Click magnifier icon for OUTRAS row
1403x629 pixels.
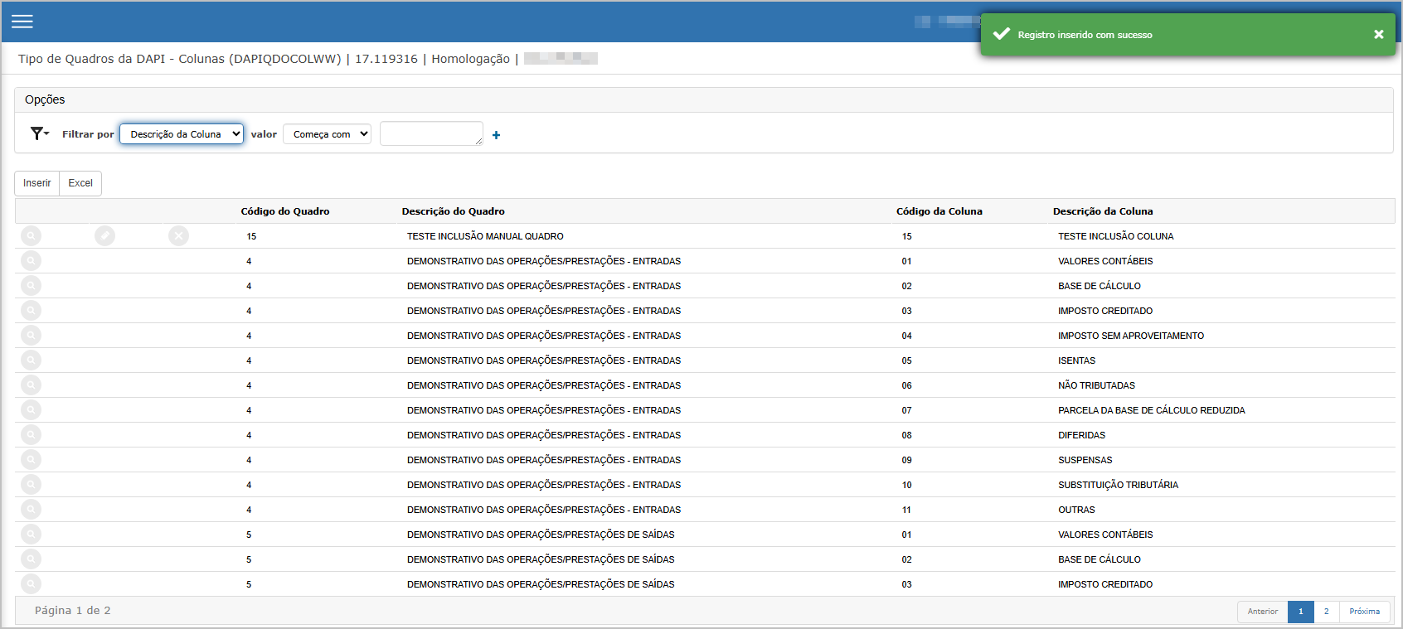31,510
